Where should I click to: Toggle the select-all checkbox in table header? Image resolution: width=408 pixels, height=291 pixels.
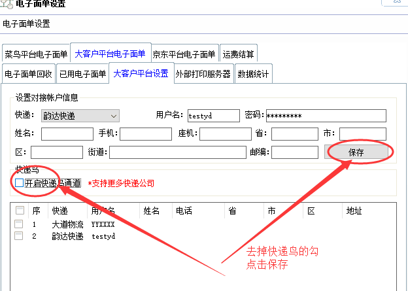coord(20,211)
